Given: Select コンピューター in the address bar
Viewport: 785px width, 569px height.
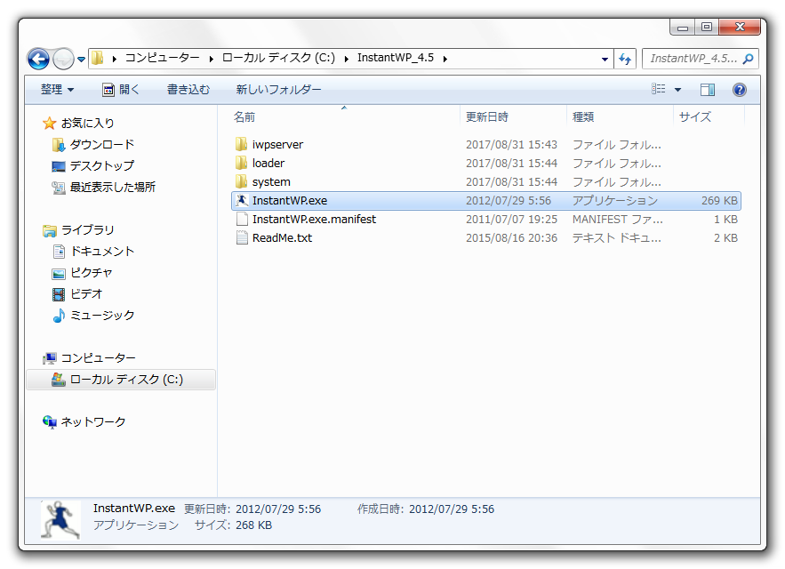Looking at the screenshot, I should pyautogui.click(x=162, y=58).
